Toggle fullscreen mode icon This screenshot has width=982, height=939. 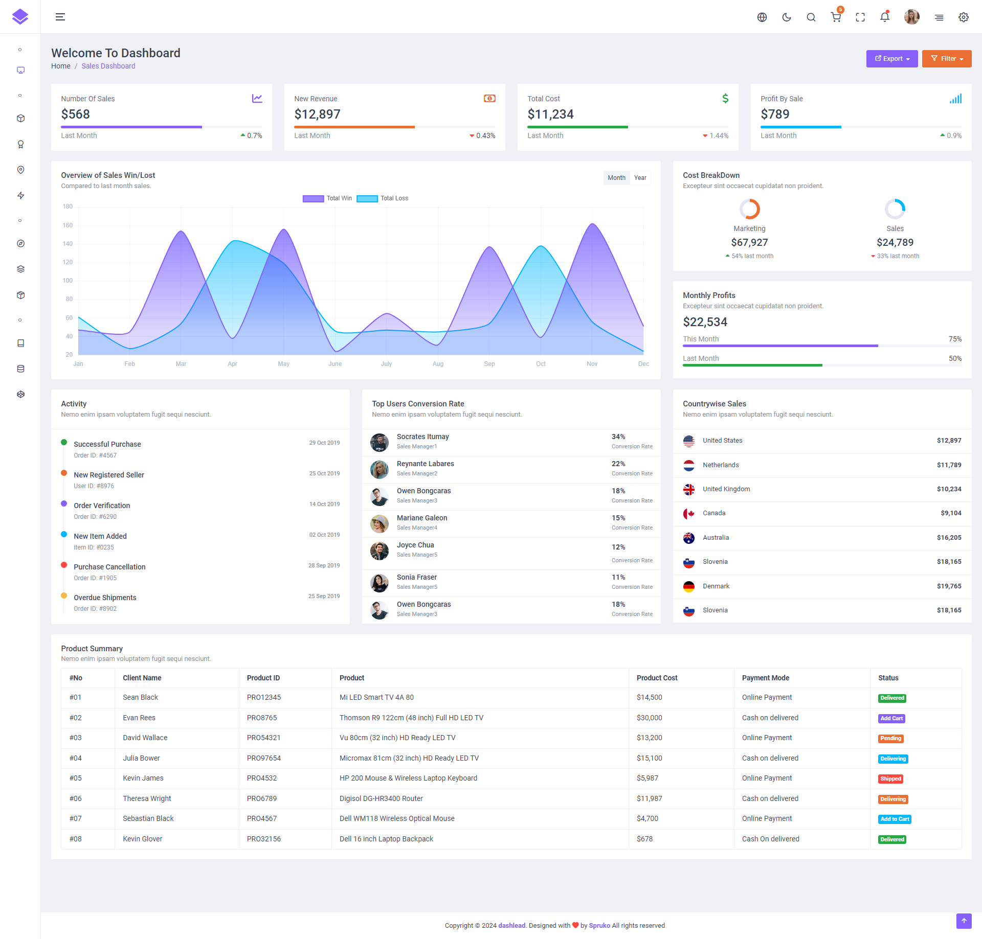pyautogui.click(x=860, y=17)
